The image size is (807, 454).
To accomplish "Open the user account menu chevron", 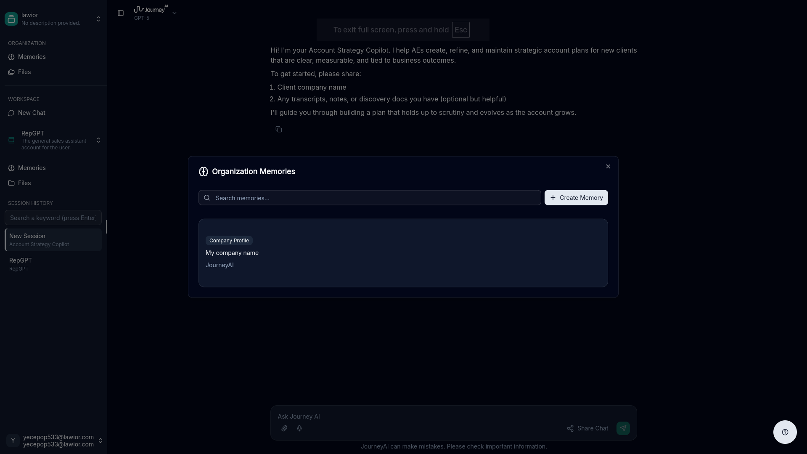I will pos(101,441).
